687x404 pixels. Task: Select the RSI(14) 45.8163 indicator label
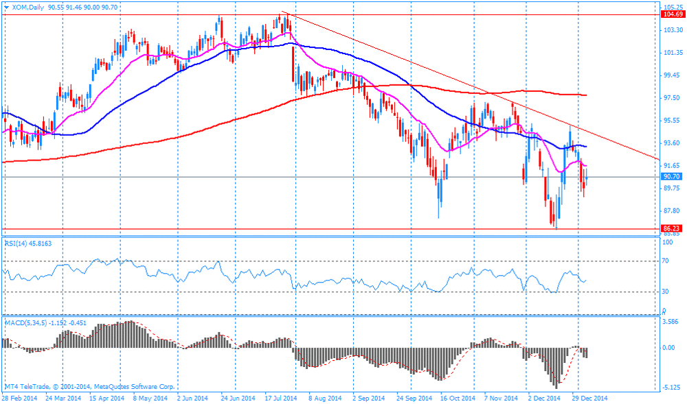click(28, 243)
